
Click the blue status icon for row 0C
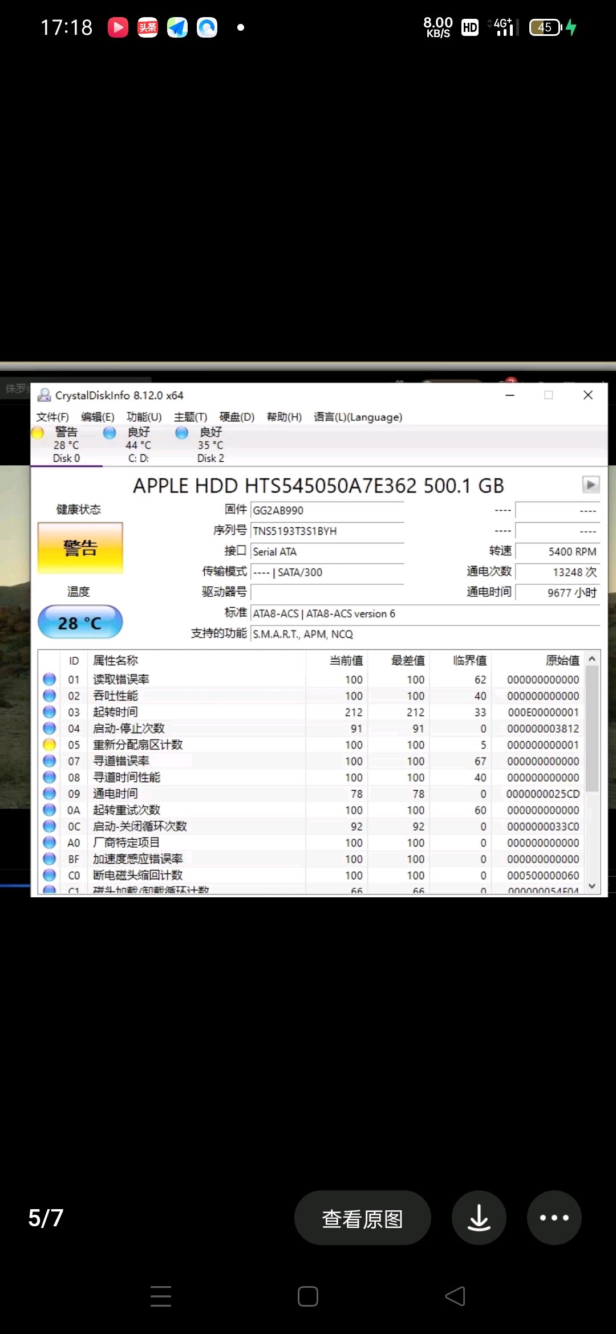pyautogui.click(x=50, y=826)
